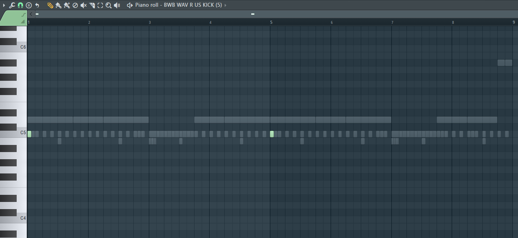Select the long note starting at bar 1

click(x=50, y=120)
